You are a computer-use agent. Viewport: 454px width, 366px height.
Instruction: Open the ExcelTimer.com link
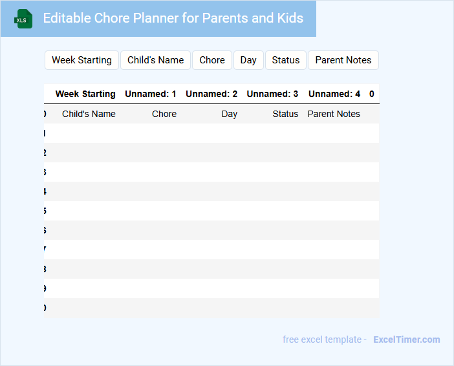pos(406,339)
